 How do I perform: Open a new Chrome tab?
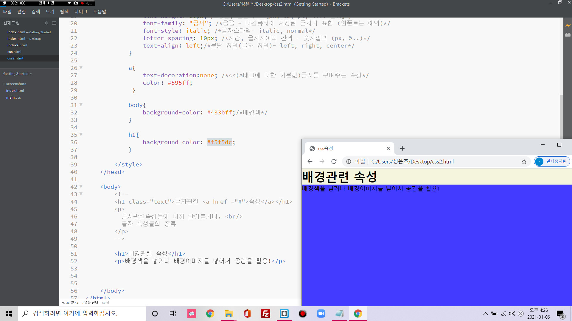[402, 148]
